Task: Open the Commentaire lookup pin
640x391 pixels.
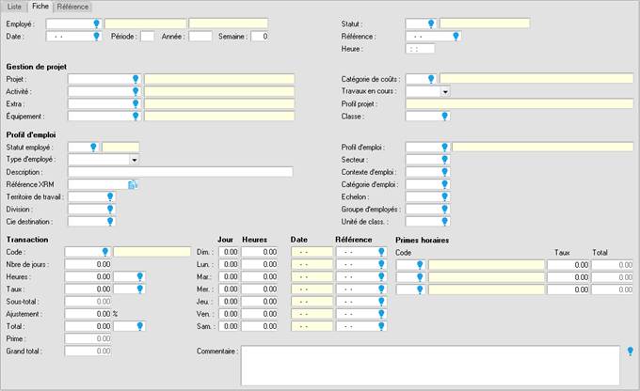Action: pyautogui.click(x=631, y=351)
